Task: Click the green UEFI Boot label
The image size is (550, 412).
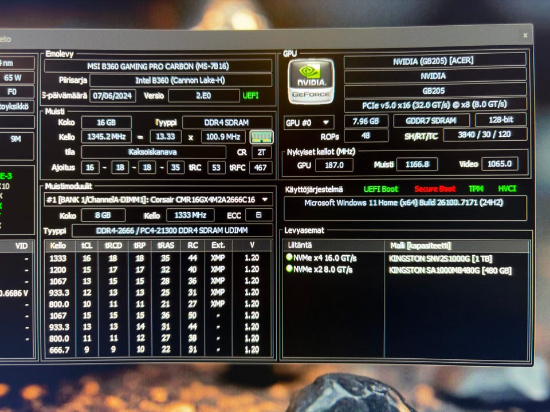Action: point(380,189)
